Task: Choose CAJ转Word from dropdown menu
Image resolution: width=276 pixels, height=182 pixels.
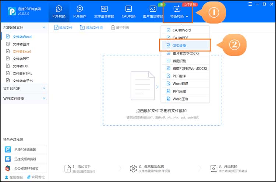Action: (x=185, y=30)
